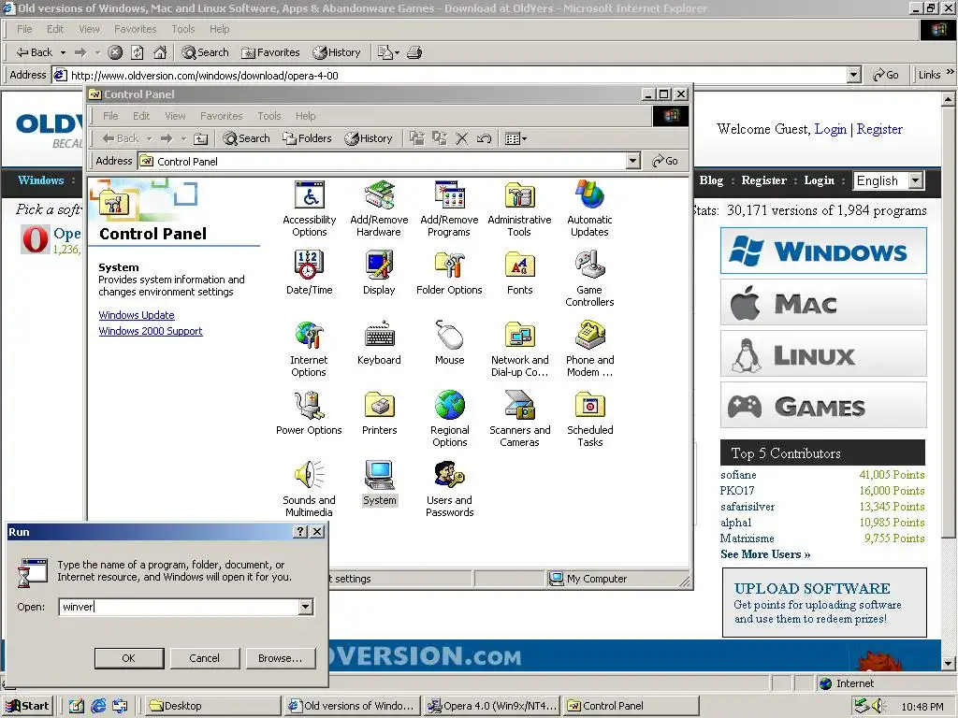Click the Print icon in Internet Explorer

point(414,52)
